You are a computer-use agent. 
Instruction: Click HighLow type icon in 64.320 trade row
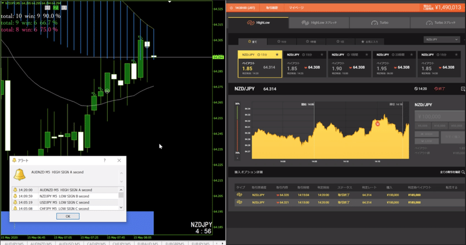(239, 195)
